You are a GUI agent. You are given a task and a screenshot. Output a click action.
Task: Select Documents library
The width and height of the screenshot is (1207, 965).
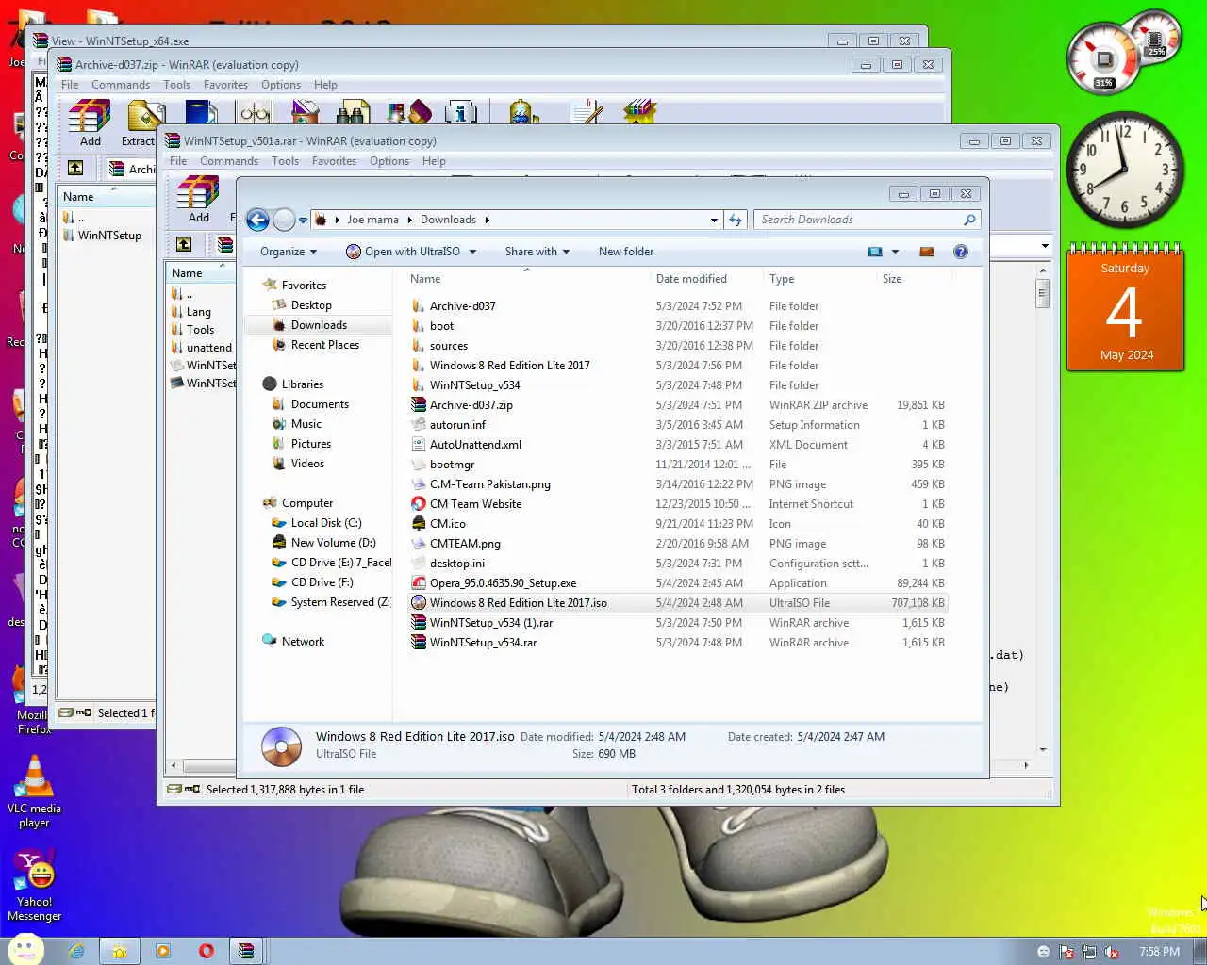click(320, 404)
